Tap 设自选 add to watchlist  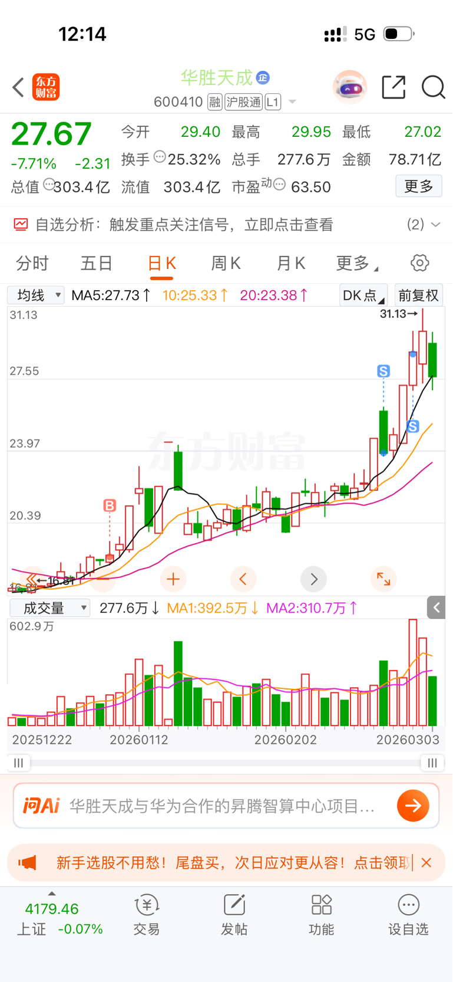pyautogui.click(x=408, y=915)
